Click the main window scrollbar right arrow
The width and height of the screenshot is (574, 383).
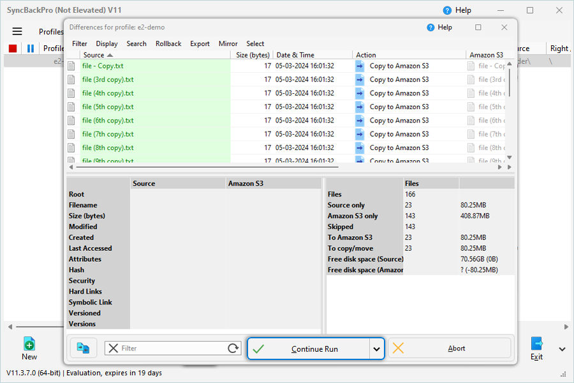pyautogui.click(x=566, y=327)
